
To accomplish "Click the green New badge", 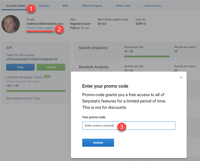I will point(47,76).
